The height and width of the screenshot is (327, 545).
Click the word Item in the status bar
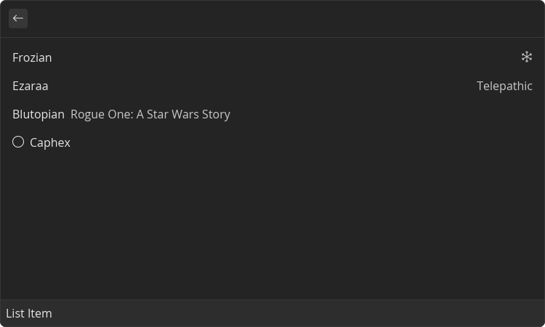pyautogui.click(x=39, y=313)
